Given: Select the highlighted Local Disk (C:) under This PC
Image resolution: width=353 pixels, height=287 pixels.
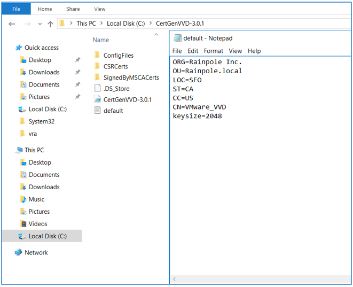Looking at the screenshot, I should (42, 236).
